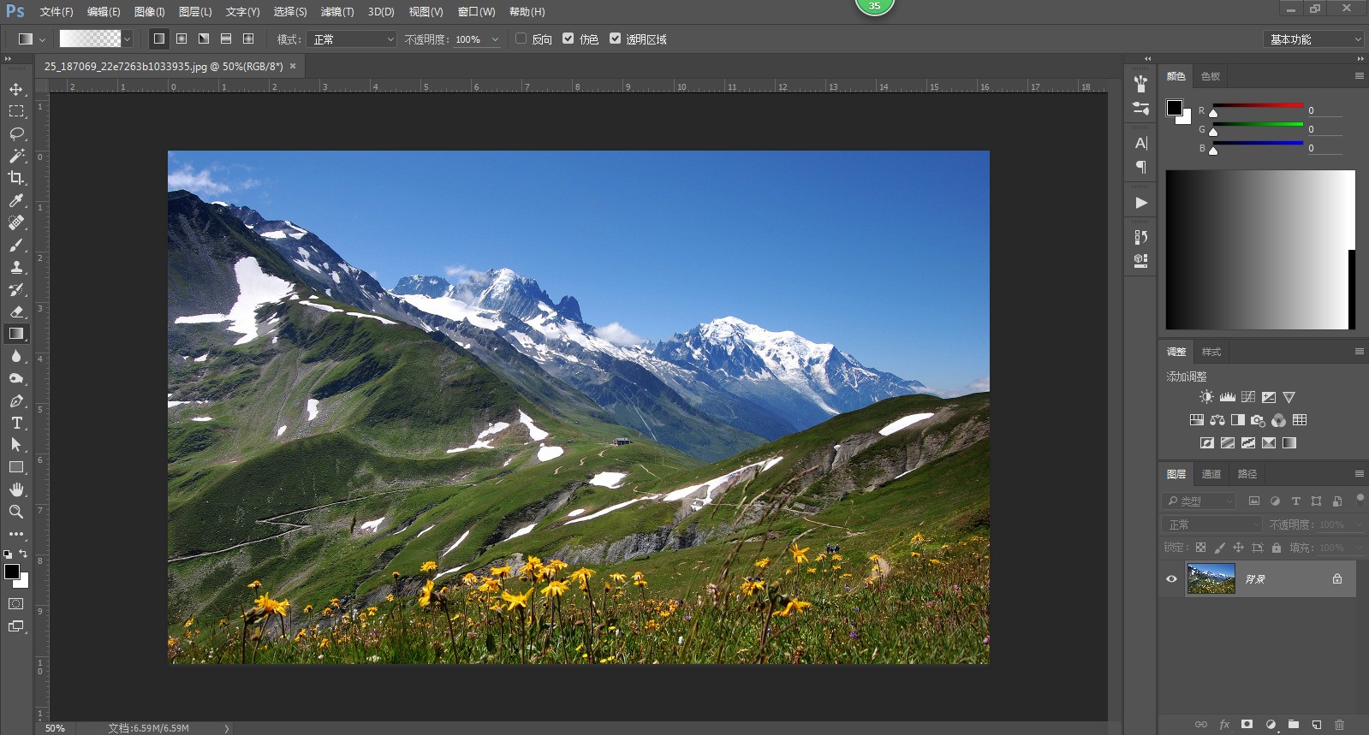Add a Brightness/Contrast adjustment

click(x=1206, y=397)
